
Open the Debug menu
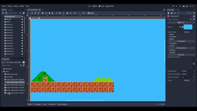coord(16,6)
